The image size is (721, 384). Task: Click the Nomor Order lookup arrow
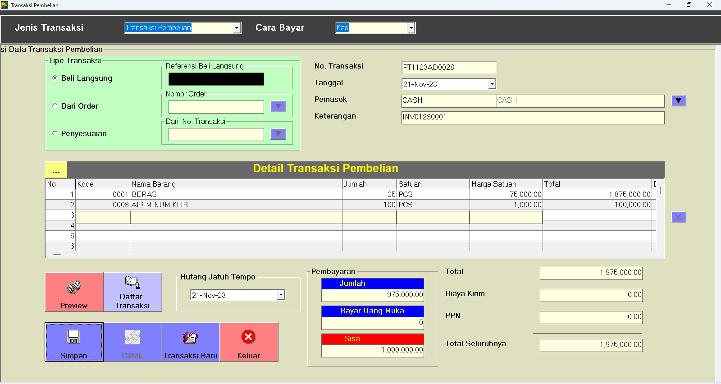pyautogui.click(x=278, y=106)
